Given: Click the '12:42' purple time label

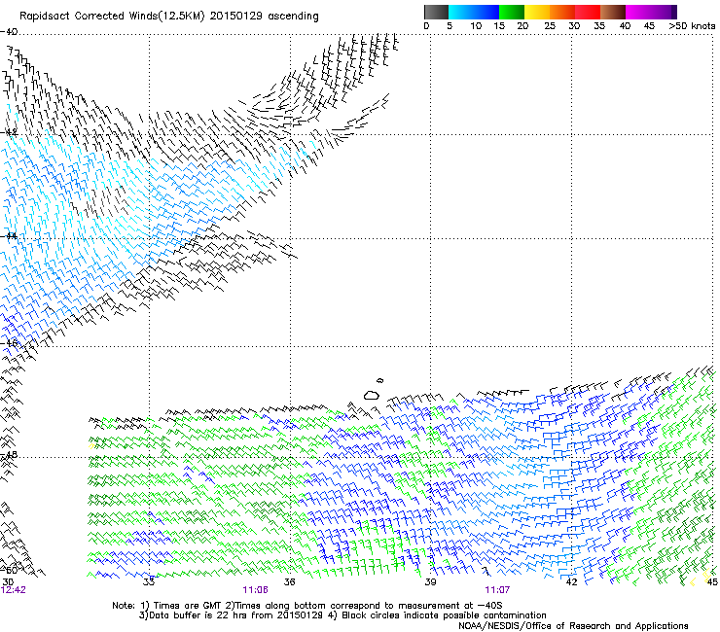Looking at the screenshot, I should (14, 590).
